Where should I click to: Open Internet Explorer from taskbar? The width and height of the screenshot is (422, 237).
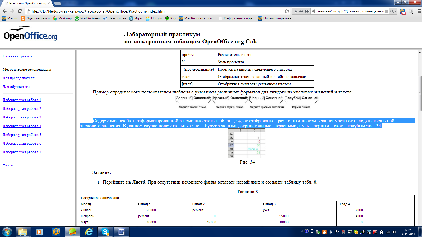89,232
